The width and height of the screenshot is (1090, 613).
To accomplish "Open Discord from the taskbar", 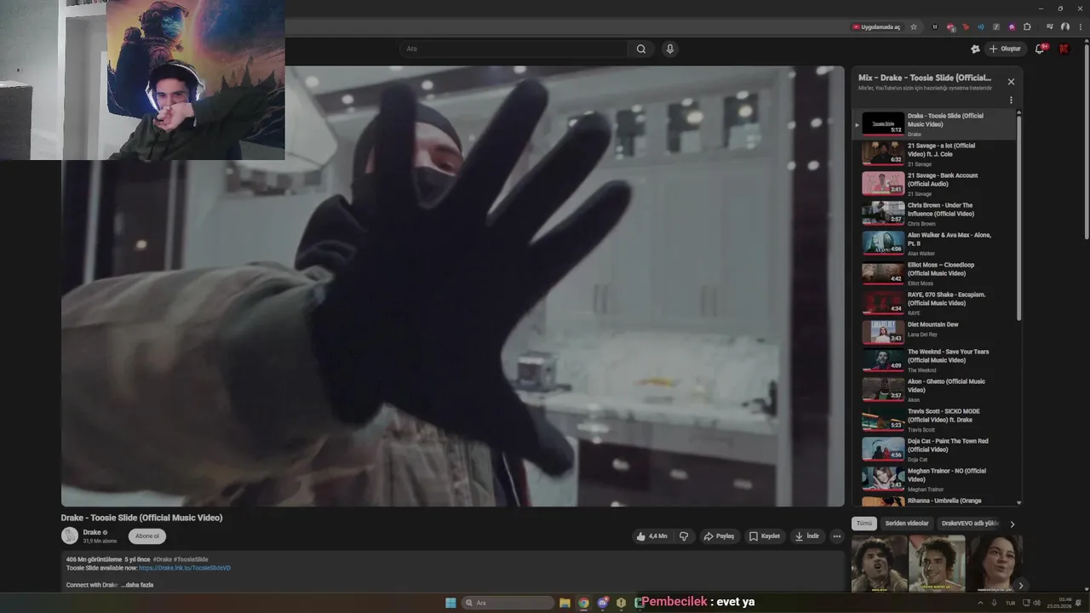I will (x=602, y=603).
